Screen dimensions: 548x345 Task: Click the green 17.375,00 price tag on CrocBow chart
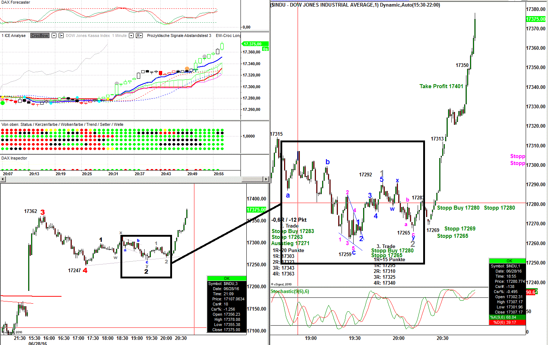click(x=253, y=44)
